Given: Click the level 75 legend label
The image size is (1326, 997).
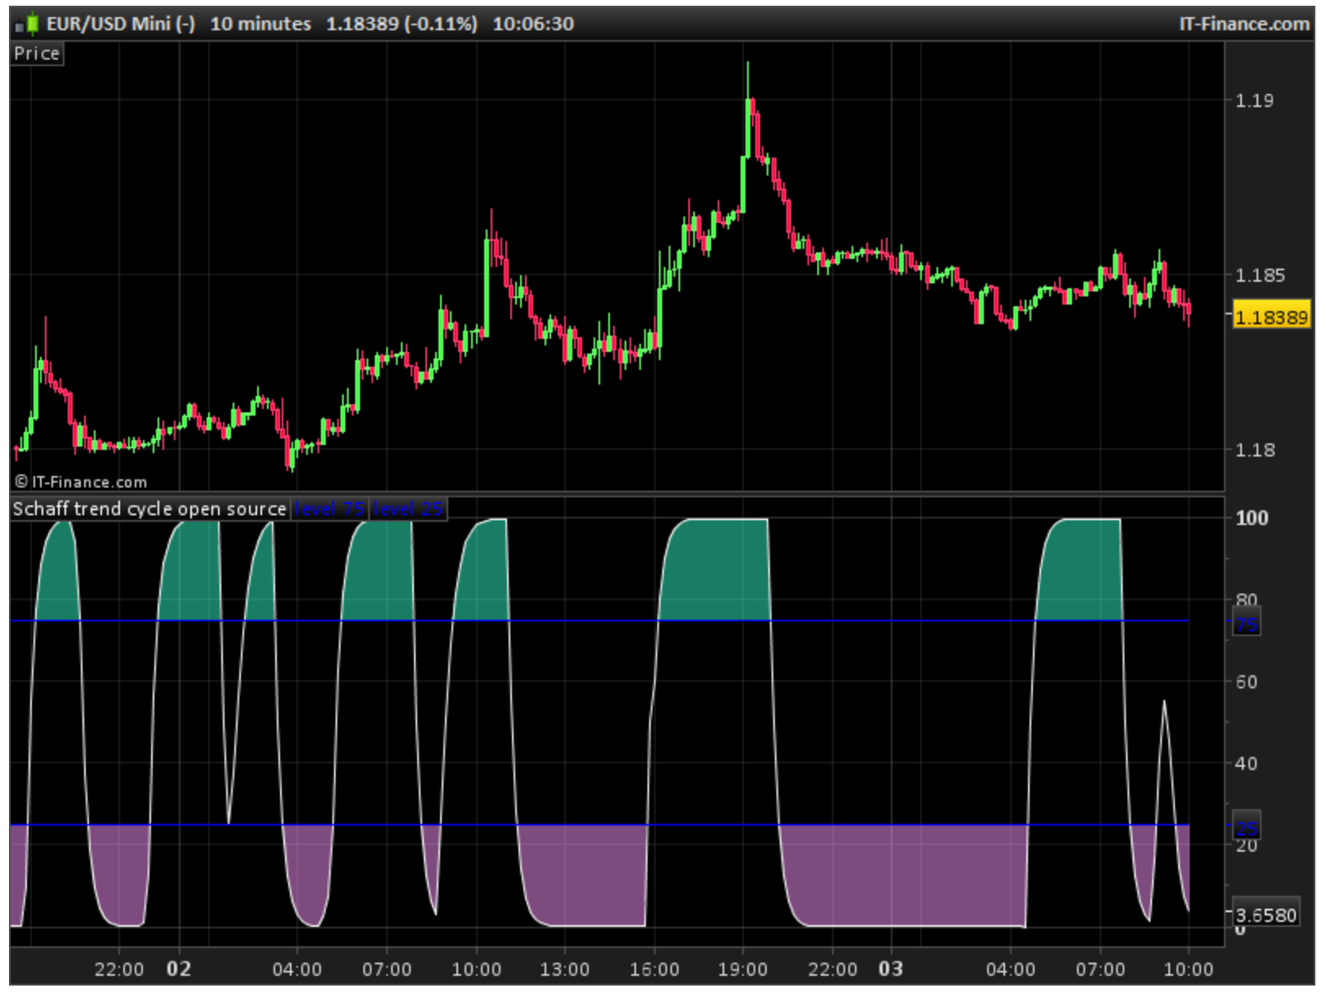Looking at the screenshot, I should pos(330,509).
